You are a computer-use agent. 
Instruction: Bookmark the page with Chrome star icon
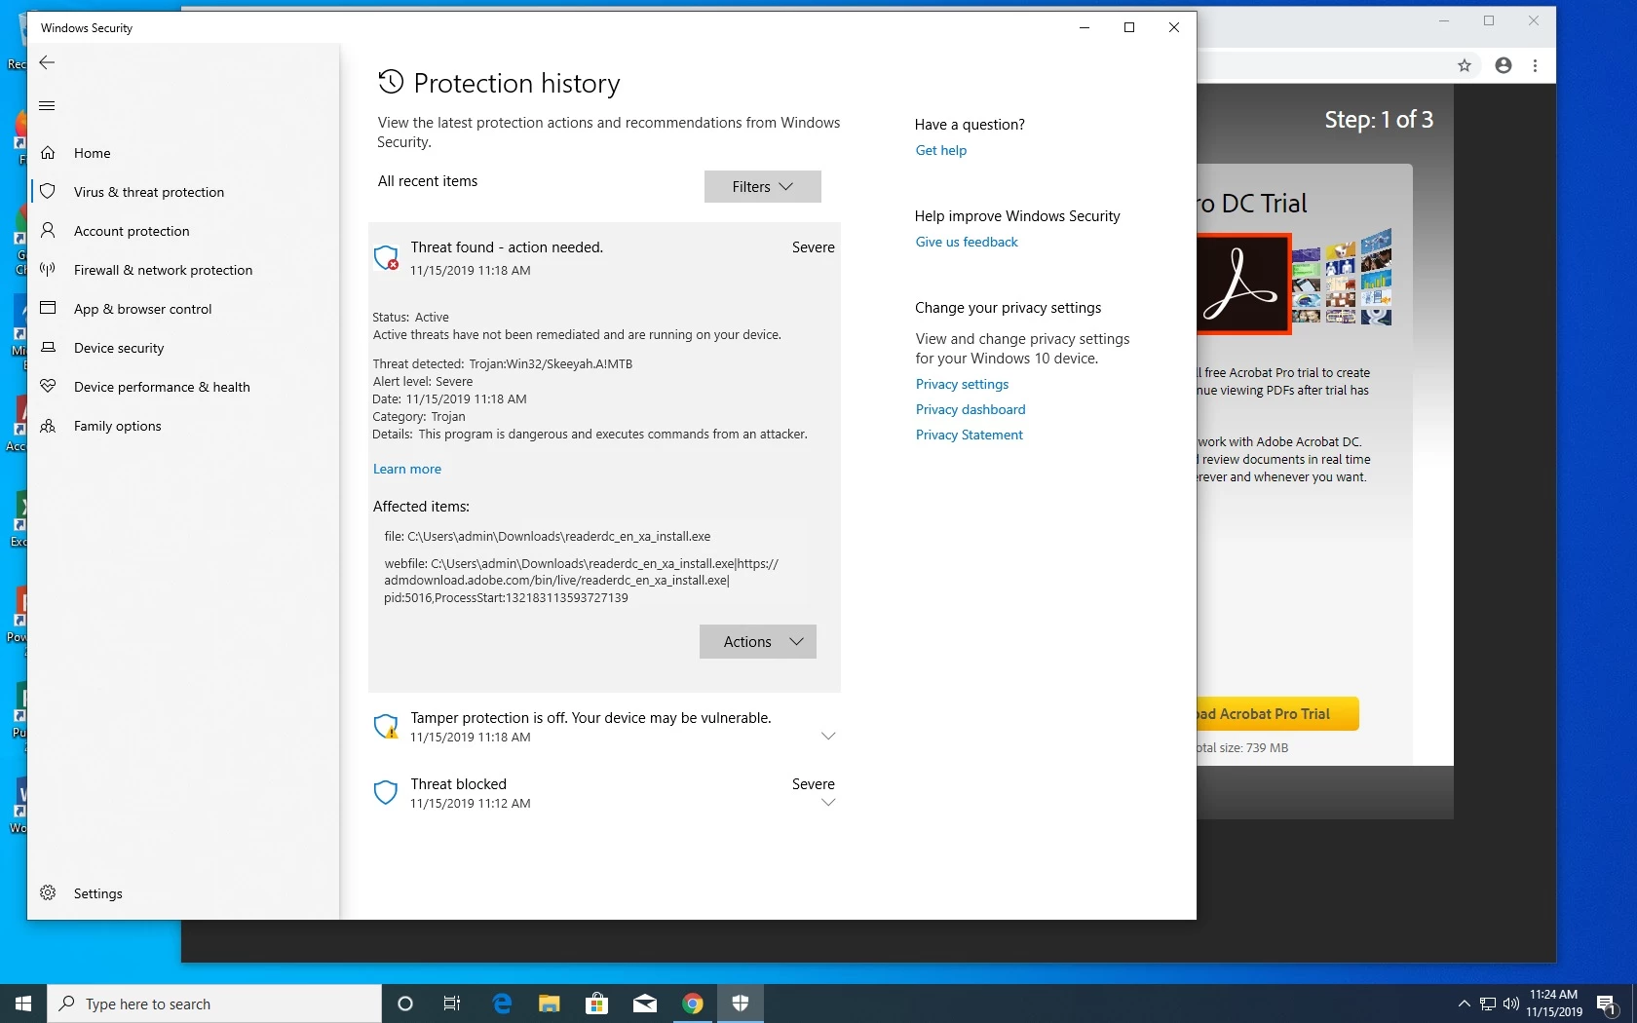point(1465,65)
